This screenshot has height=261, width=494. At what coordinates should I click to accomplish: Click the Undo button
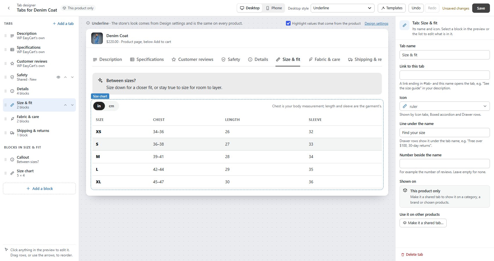coord(416,8)
